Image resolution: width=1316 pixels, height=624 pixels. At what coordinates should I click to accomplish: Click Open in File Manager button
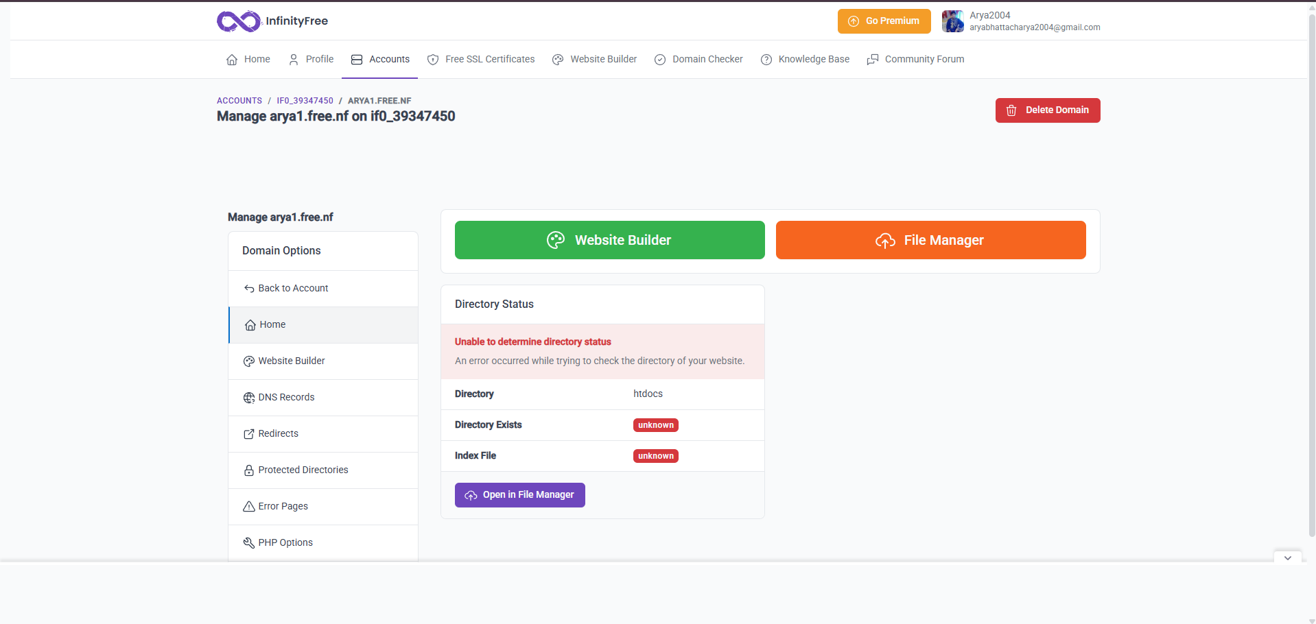(x=519, y=495)
